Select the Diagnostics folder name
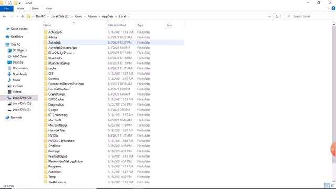This screenshot has width=336, height=189. [56, 104]
